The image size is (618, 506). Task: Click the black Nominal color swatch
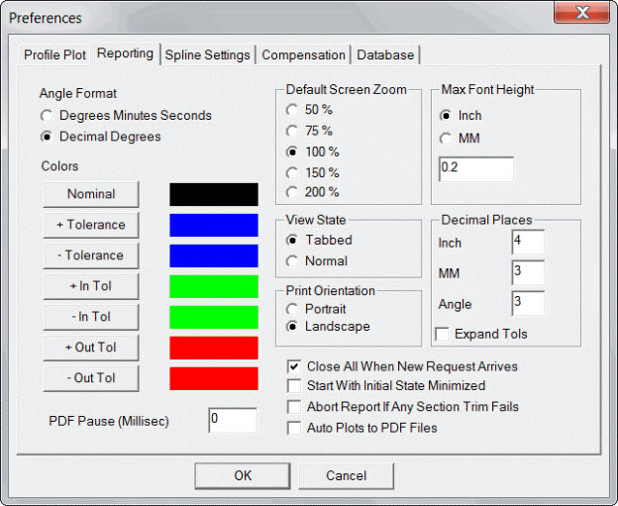point(214,194)
